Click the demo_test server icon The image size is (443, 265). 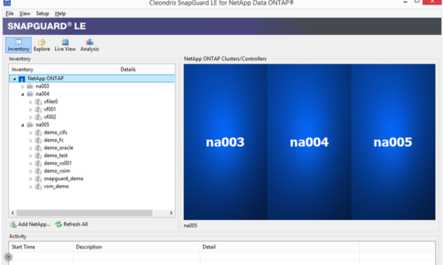click(x=38, y=156)
